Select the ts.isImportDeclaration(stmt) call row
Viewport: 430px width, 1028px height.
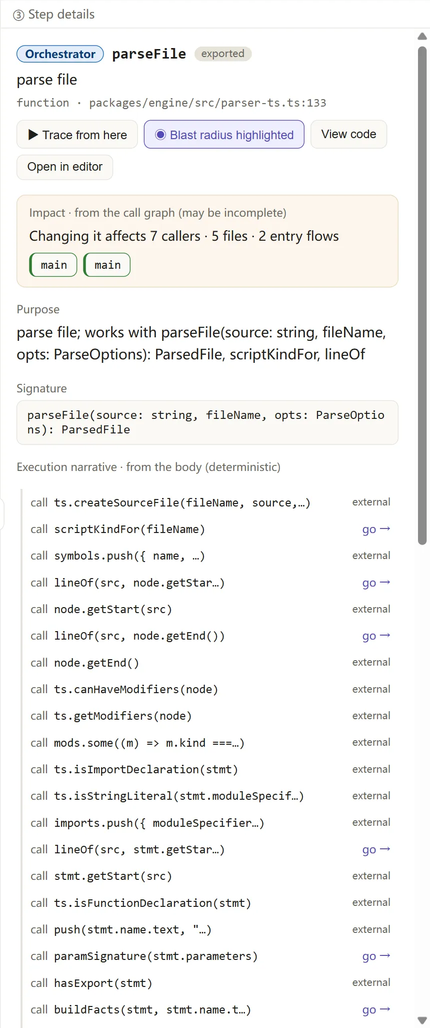[x=210, y=769]
